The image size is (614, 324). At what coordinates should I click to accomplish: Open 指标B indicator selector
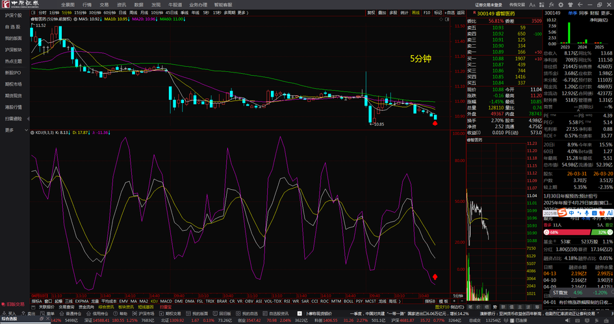pos(430,301)
